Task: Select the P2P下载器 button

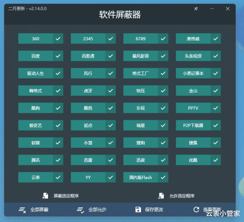Action: click(193, 125)
